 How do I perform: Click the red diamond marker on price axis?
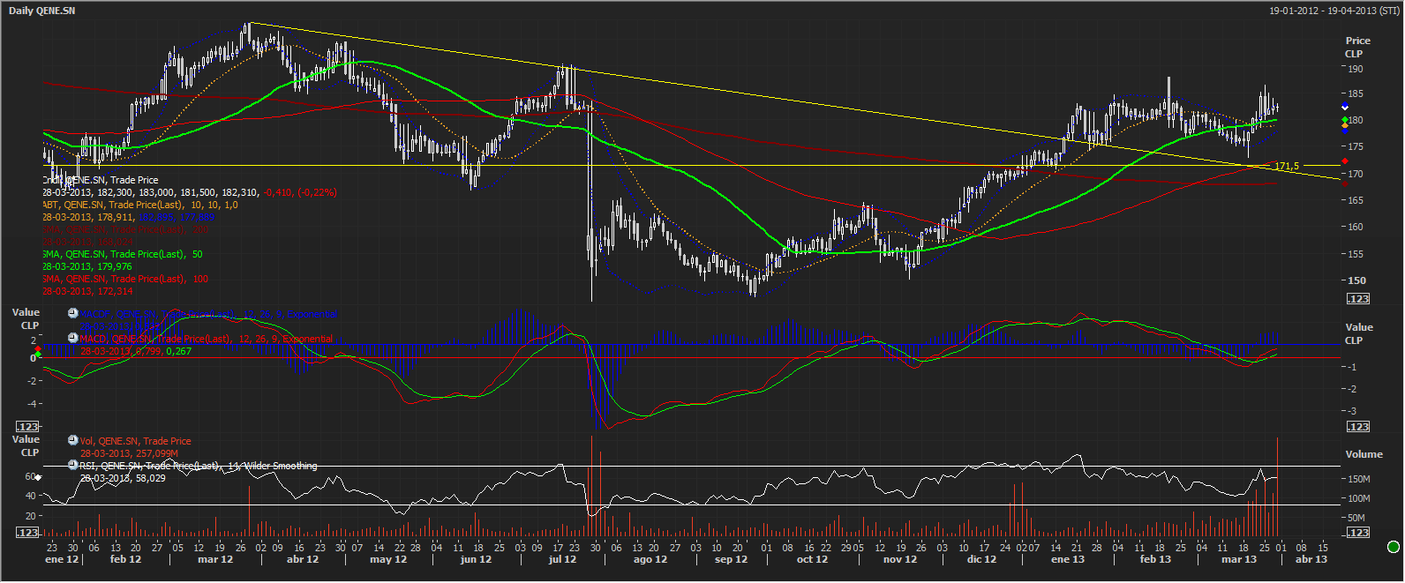coord(1344,161)
